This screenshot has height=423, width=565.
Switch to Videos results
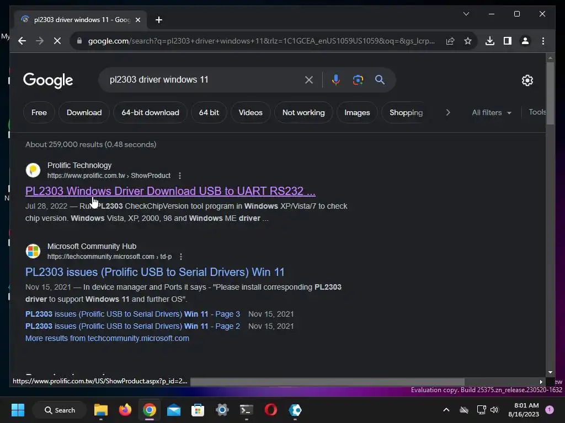[250, 112]
